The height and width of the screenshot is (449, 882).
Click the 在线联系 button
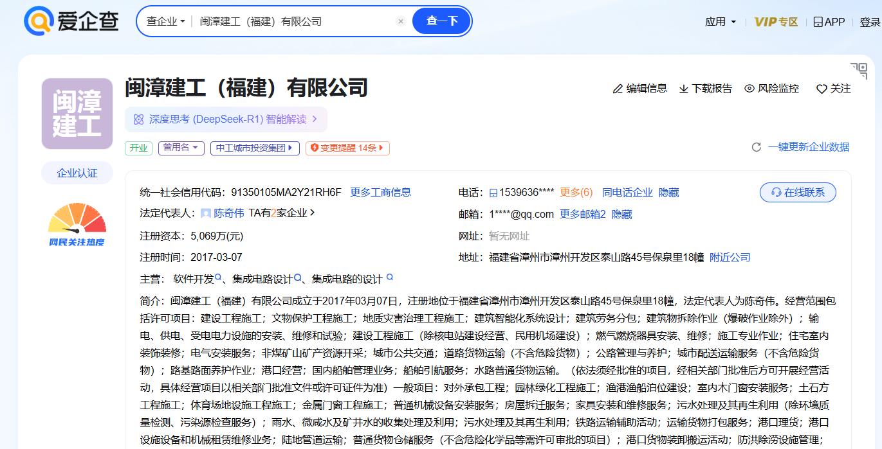pyautogui.click(x=798, y=192)
